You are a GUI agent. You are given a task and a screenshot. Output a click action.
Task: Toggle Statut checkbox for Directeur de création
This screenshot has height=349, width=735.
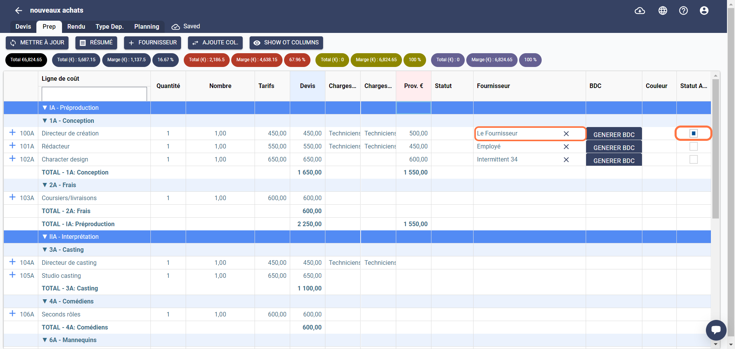[694, 133]
